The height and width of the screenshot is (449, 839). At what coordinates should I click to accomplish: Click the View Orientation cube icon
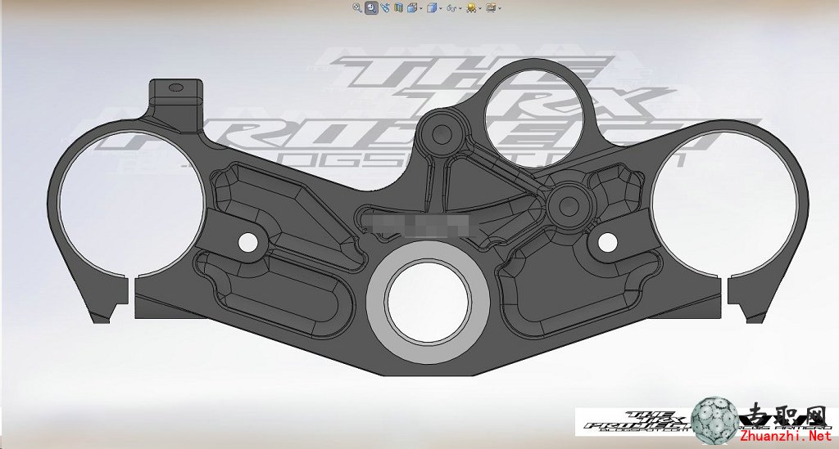point(412,7)
